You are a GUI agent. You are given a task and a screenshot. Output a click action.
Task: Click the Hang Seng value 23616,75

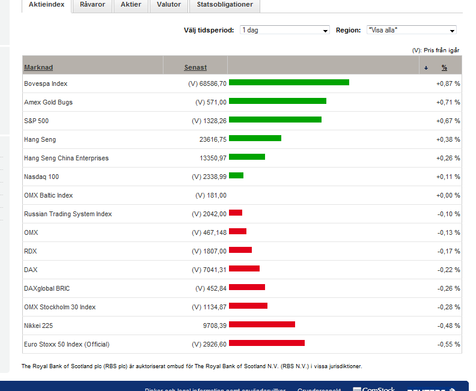tap(213, 139)
